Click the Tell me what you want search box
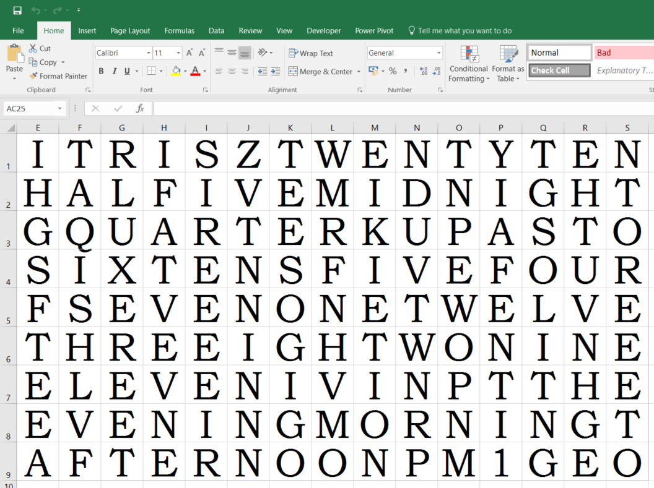Viewport: 654px width, 488px height. (460, 30)
